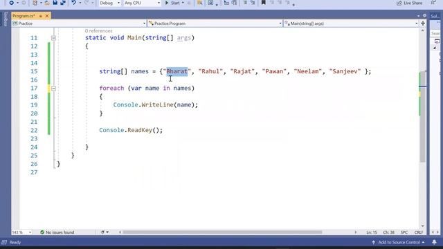Click the feedback person icon
The image size is (443, 249).
click(433, 3)
